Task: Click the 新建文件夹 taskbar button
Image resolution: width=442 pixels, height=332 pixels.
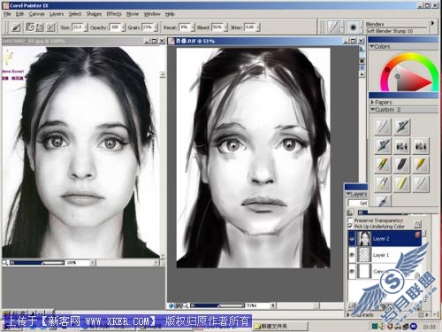Action: click(x=280, y=327)
